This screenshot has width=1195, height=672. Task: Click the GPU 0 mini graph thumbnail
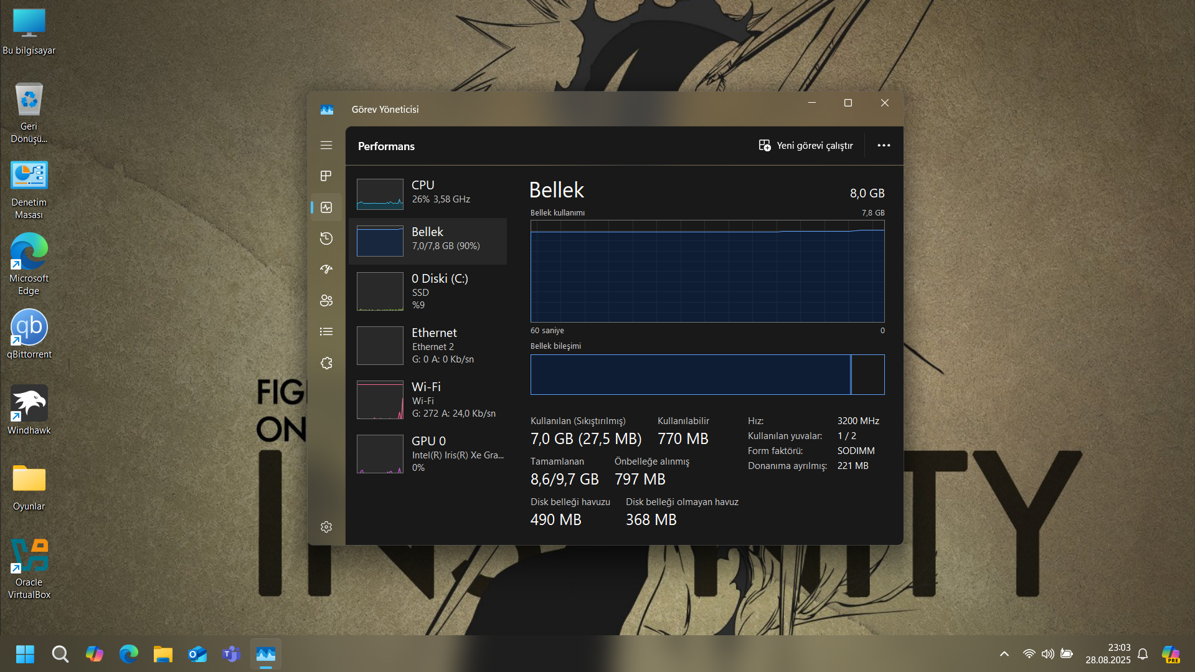pos(380,454)
